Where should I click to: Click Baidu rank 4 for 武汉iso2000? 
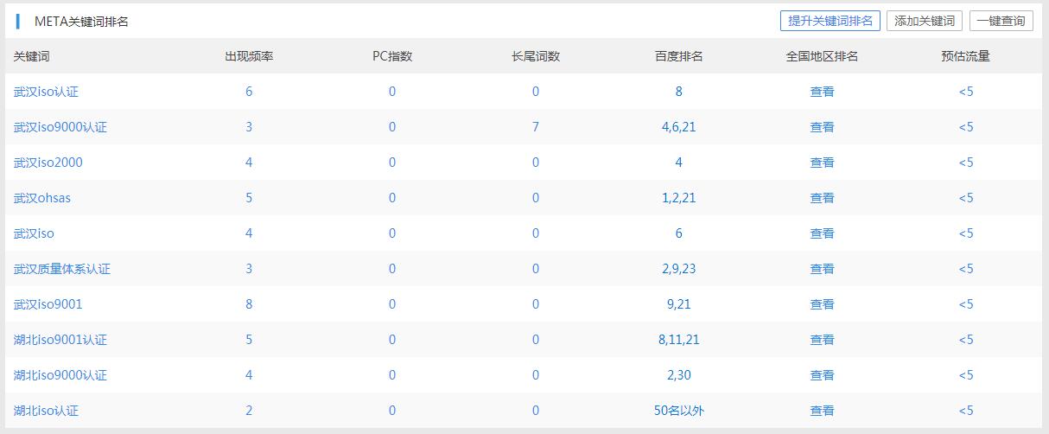coord(679,163)
